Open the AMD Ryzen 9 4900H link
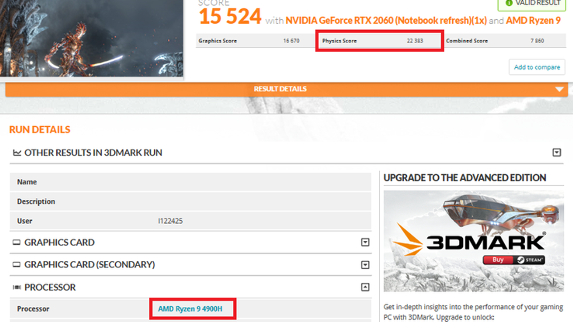Image resolution: width=573 pixels, height=322 pixels. (190, 309)
